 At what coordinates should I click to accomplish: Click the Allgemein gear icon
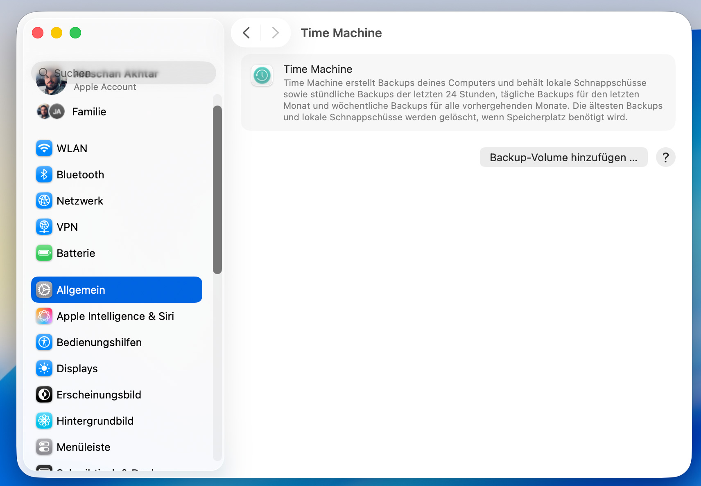[44, 290]
